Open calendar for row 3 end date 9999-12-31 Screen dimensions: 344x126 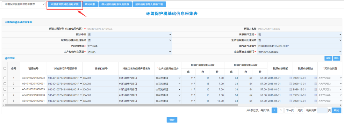click(316, 90)
